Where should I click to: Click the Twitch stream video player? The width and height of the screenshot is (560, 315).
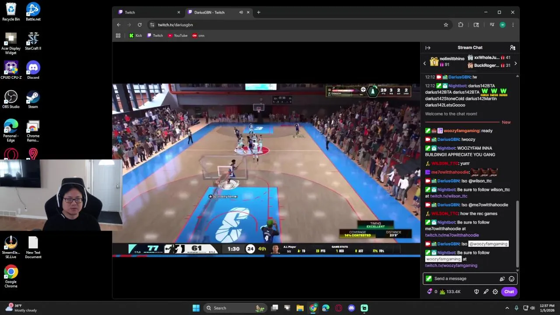266,170
